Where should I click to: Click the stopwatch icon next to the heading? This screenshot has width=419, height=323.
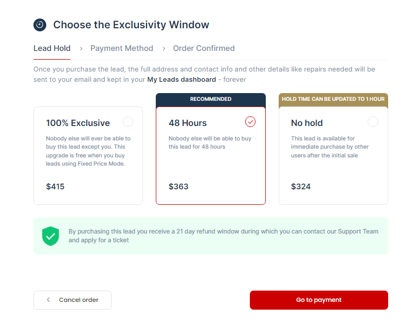(x=39, y=25)
